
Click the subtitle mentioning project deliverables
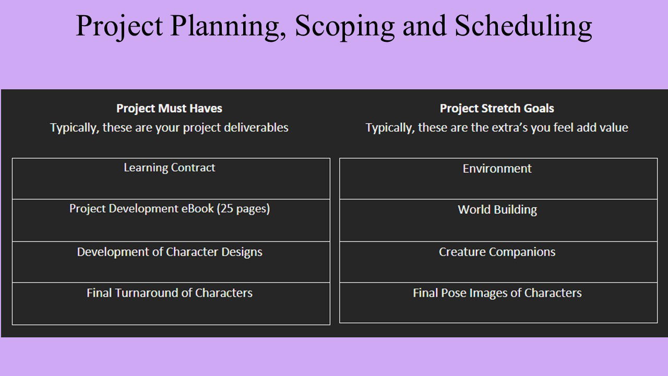tap(169, 127)
